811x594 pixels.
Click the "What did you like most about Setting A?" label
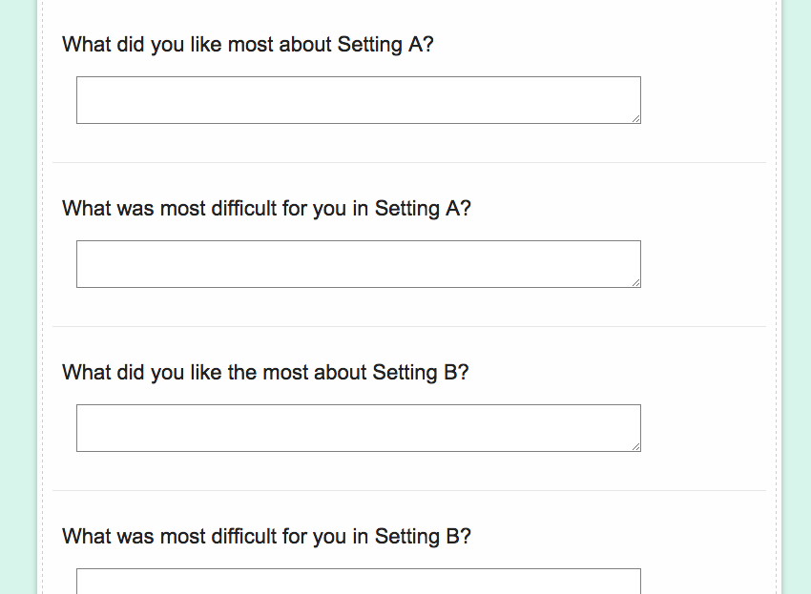(247, 45)
